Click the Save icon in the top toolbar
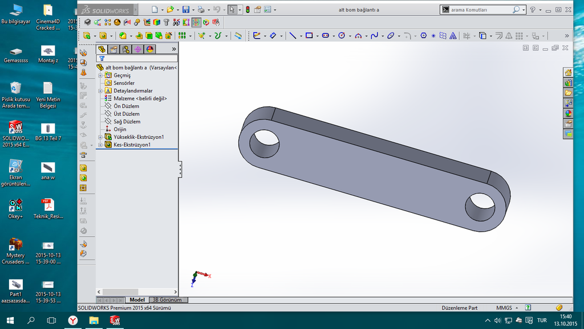The width and height of the screenshot is (584, 329). tap(185, 10)
